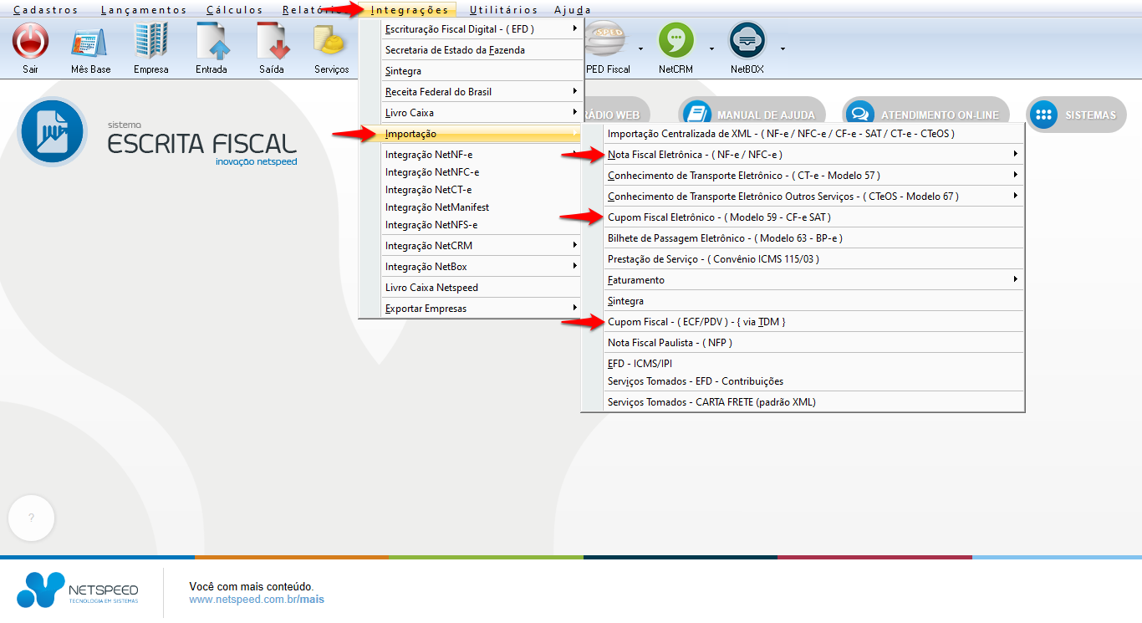Click the Sair power icon
This screenshot has height=623, width=1142.
pos(30,39)
